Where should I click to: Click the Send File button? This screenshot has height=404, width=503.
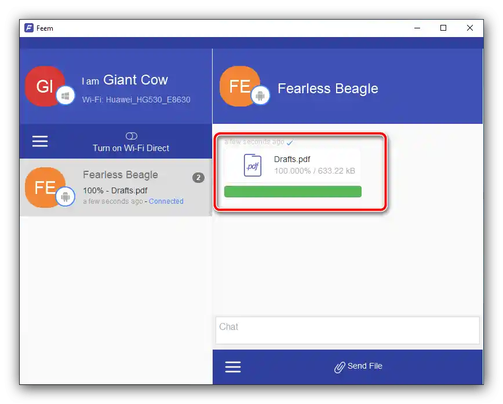358,366
